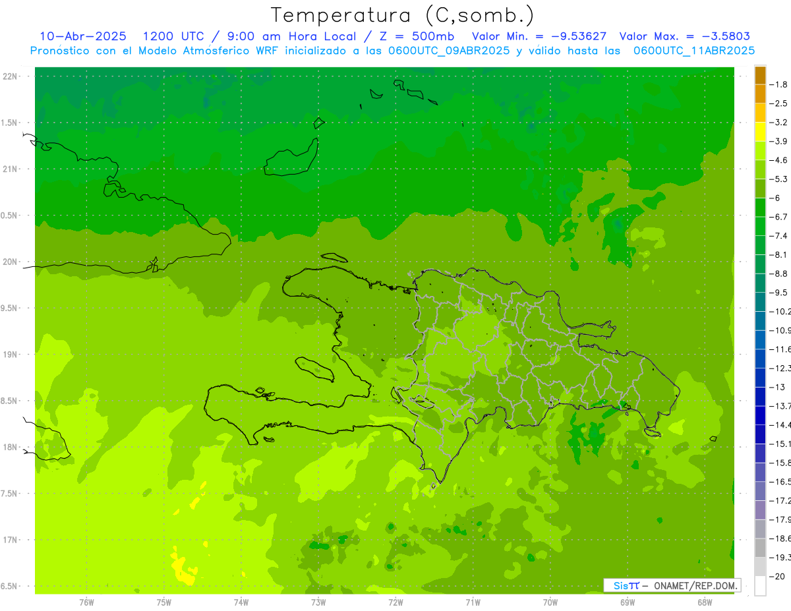Pick the swatch just below -13
791x611 pixels.
click(x=760, y=397)
